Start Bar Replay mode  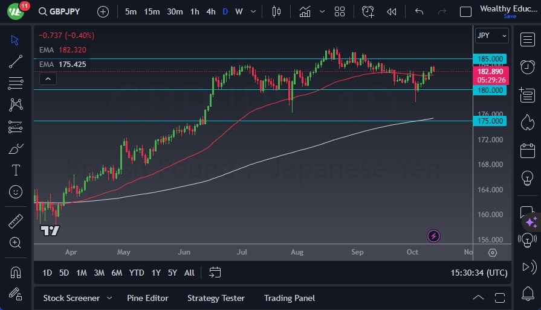392,11
